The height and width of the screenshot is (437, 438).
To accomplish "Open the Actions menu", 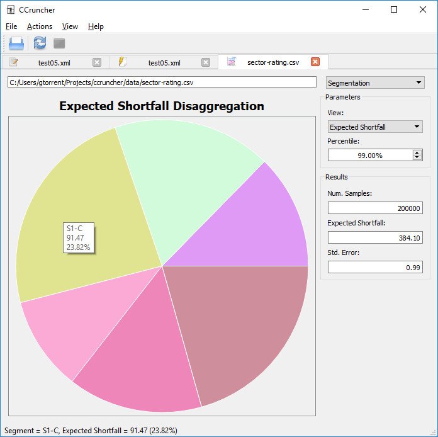I will (39, 26).
